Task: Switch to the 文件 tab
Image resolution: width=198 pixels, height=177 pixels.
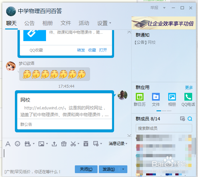Action: click(x=66, y=23)
